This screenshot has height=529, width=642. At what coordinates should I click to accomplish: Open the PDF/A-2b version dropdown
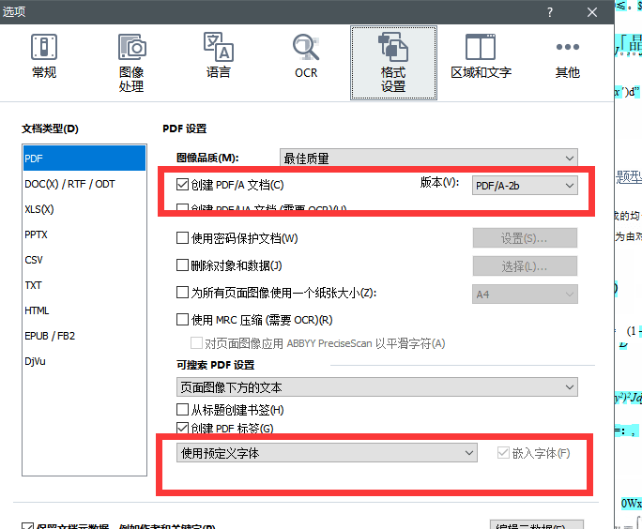(x=525, y=186)
